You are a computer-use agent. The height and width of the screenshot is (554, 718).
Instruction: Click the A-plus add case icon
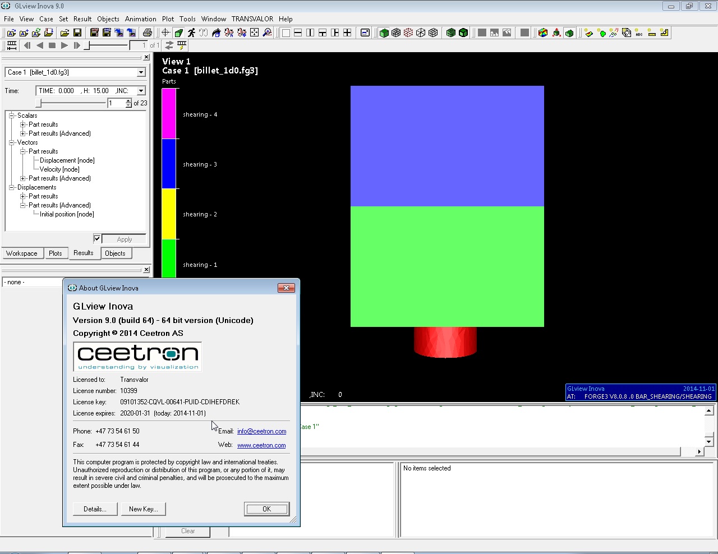(24, 33)
